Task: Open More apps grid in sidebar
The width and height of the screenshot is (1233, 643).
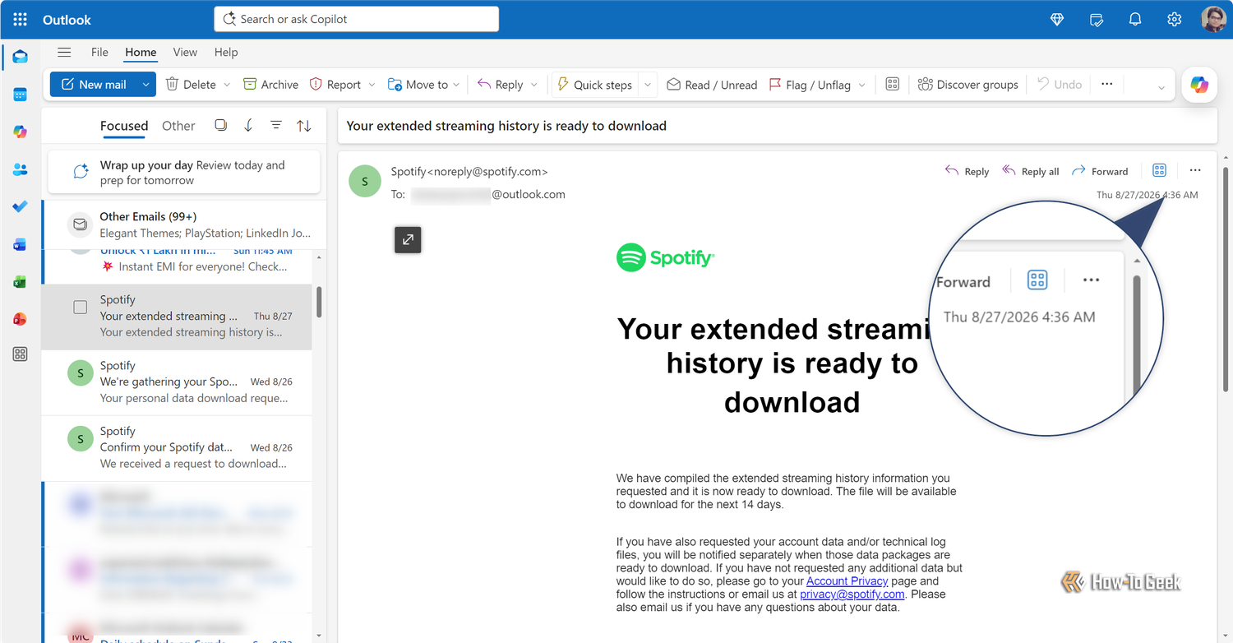Action: (21, 354)
